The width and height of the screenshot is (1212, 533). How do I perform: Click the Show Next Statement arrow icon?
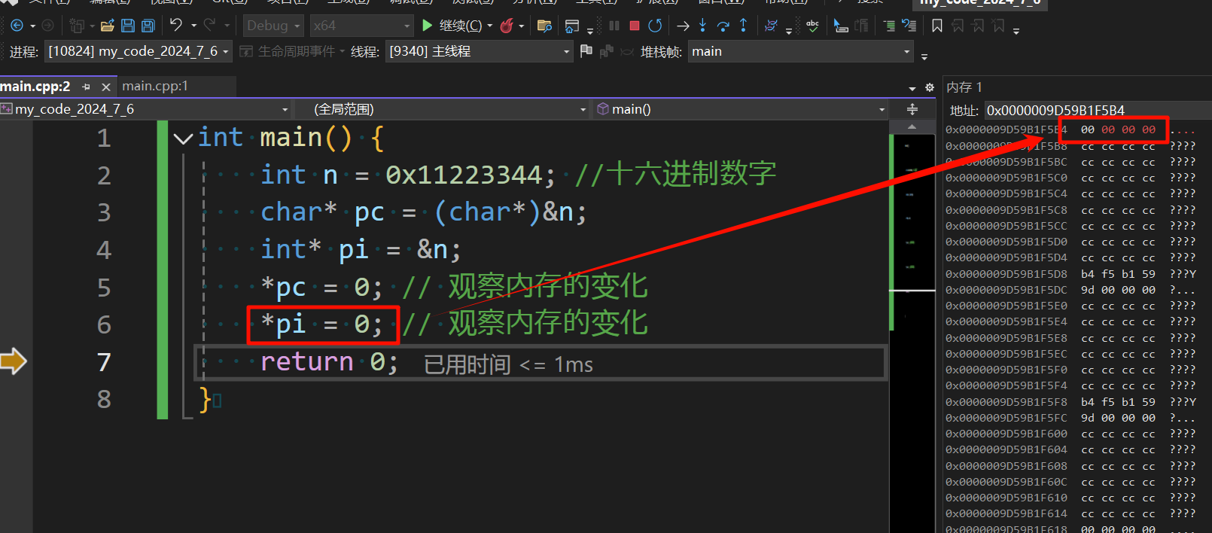point(683,26)
